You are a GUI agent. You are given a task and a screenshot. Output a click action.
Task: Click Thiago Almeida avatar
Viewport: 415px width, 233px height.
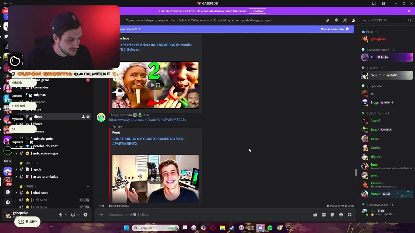[101, 117]
